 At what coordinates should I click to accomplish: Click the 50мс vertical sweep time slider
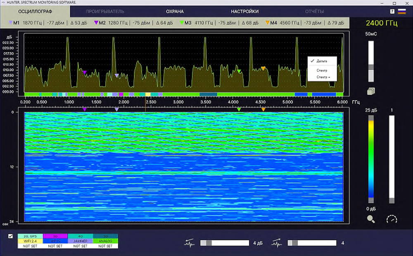[x=371, y=67]
